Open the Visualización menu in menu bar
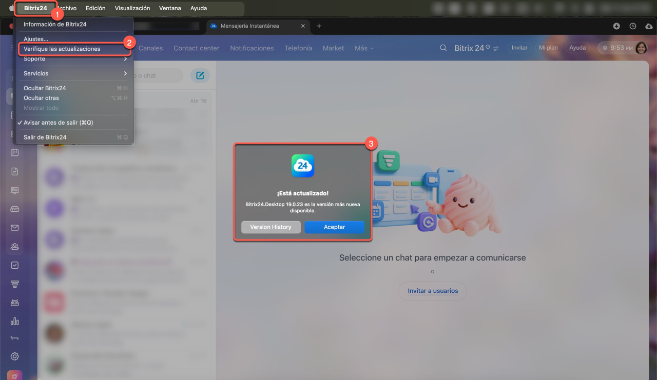The width and height of the screenshot is (657, 380). [x=132, y=8]
